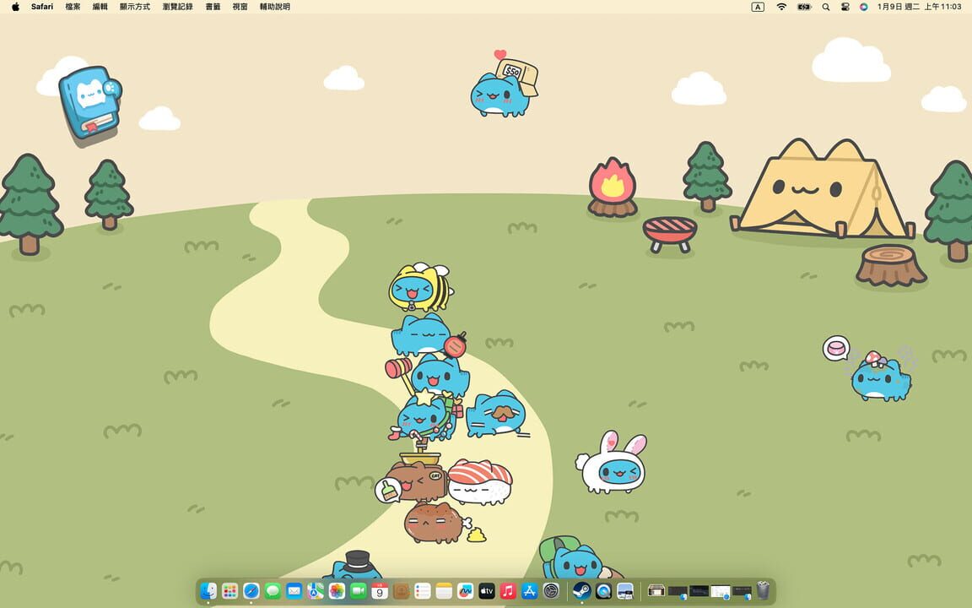This screenshot has width=972, height=608.
Task: Open the Notes app in the Dock
Action: (x=444, y=591)
